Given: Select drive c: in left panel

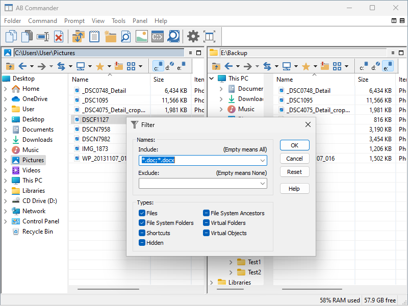Looking at the screenshot, I should tap(158, 66).
